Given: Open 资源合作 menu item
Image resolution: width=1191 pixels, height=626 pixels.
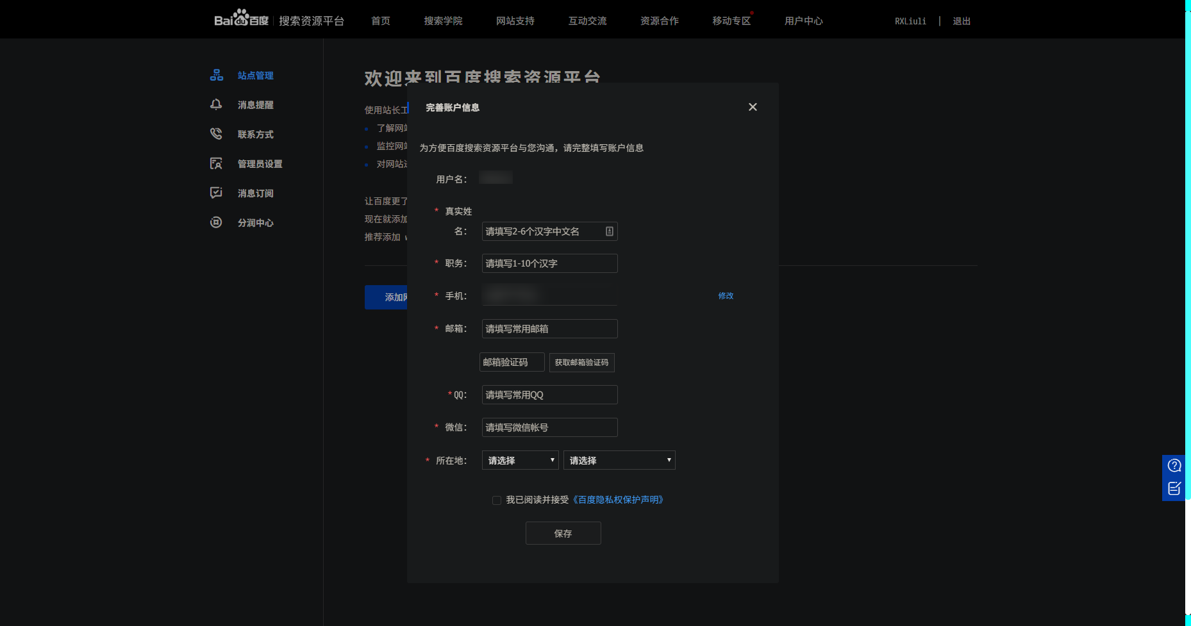Looking at the screenshot, I should pos(660,21).
